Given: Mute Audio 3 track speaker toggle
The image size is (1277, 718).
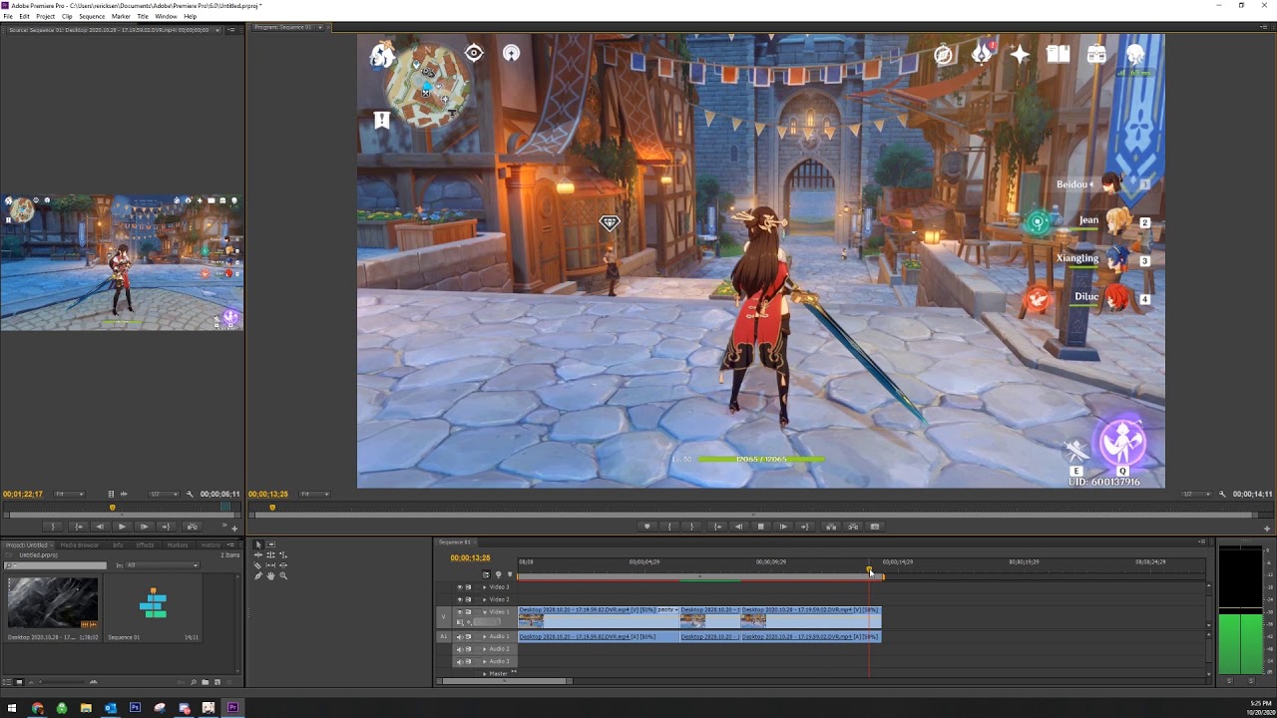Looking at the screenshot, I should [x=460, y=661].
